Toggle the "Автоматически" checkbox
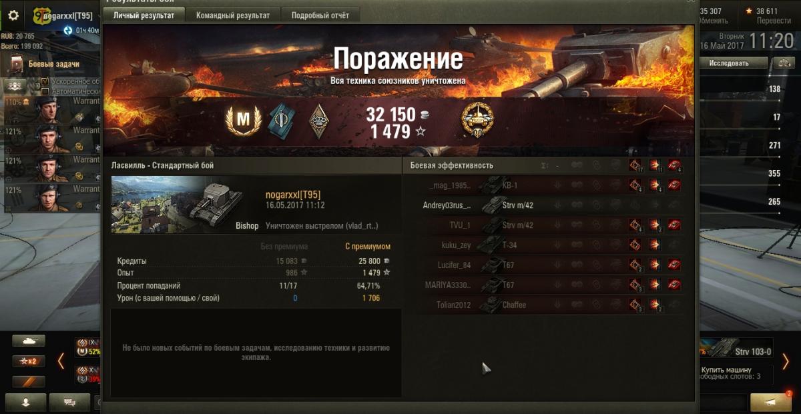Viewport: 801px width, 414px height. coord(45,91)
